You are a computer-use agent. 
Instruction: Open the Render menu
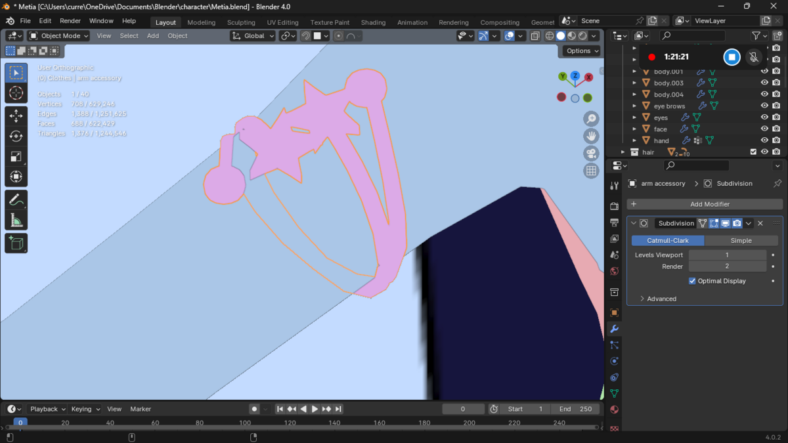click(70, 21)
